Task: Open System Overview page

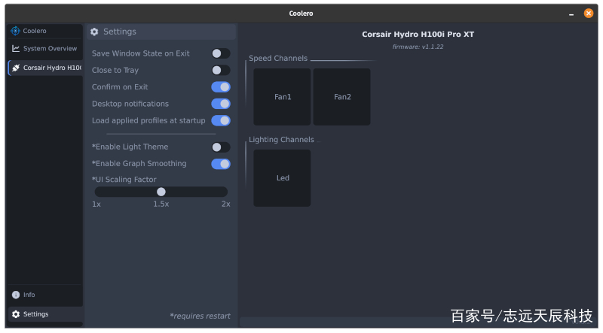Action: [45, 48]
